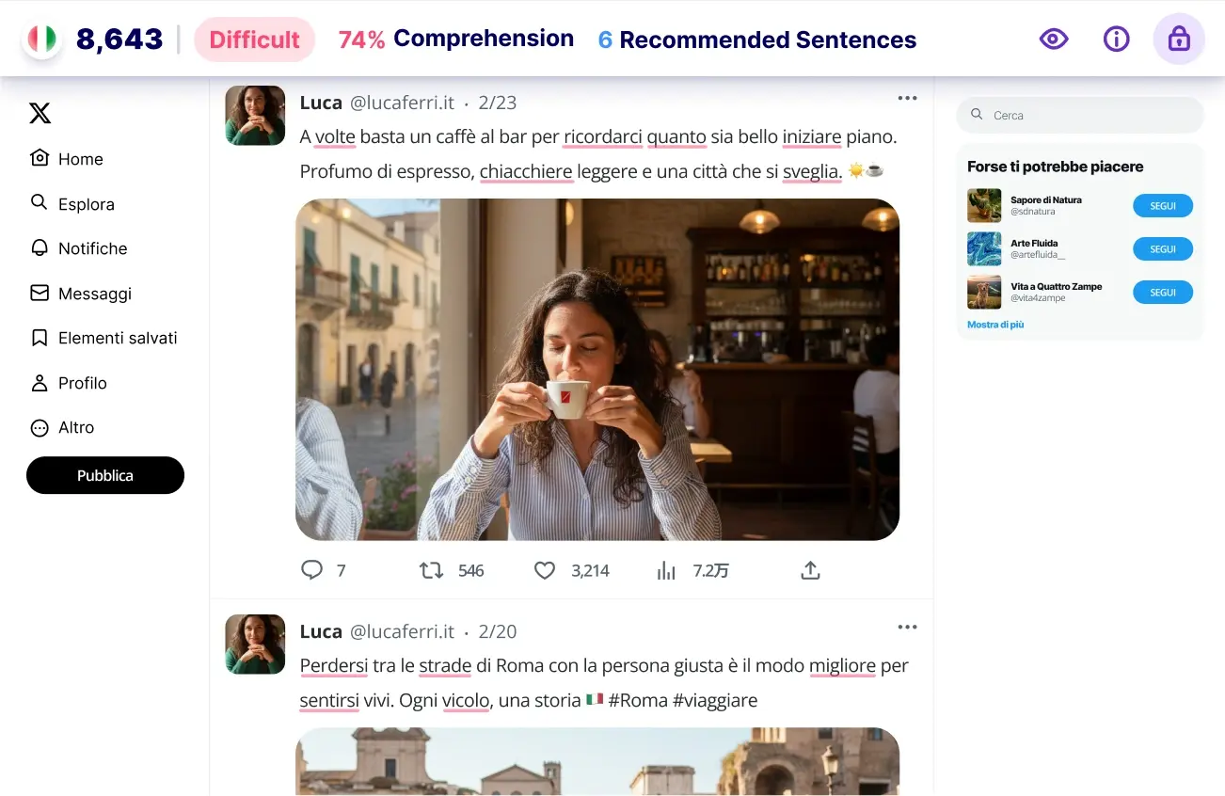
Task: Follow Arte Fluida with Segui button
Action: tap(1163, 249)
